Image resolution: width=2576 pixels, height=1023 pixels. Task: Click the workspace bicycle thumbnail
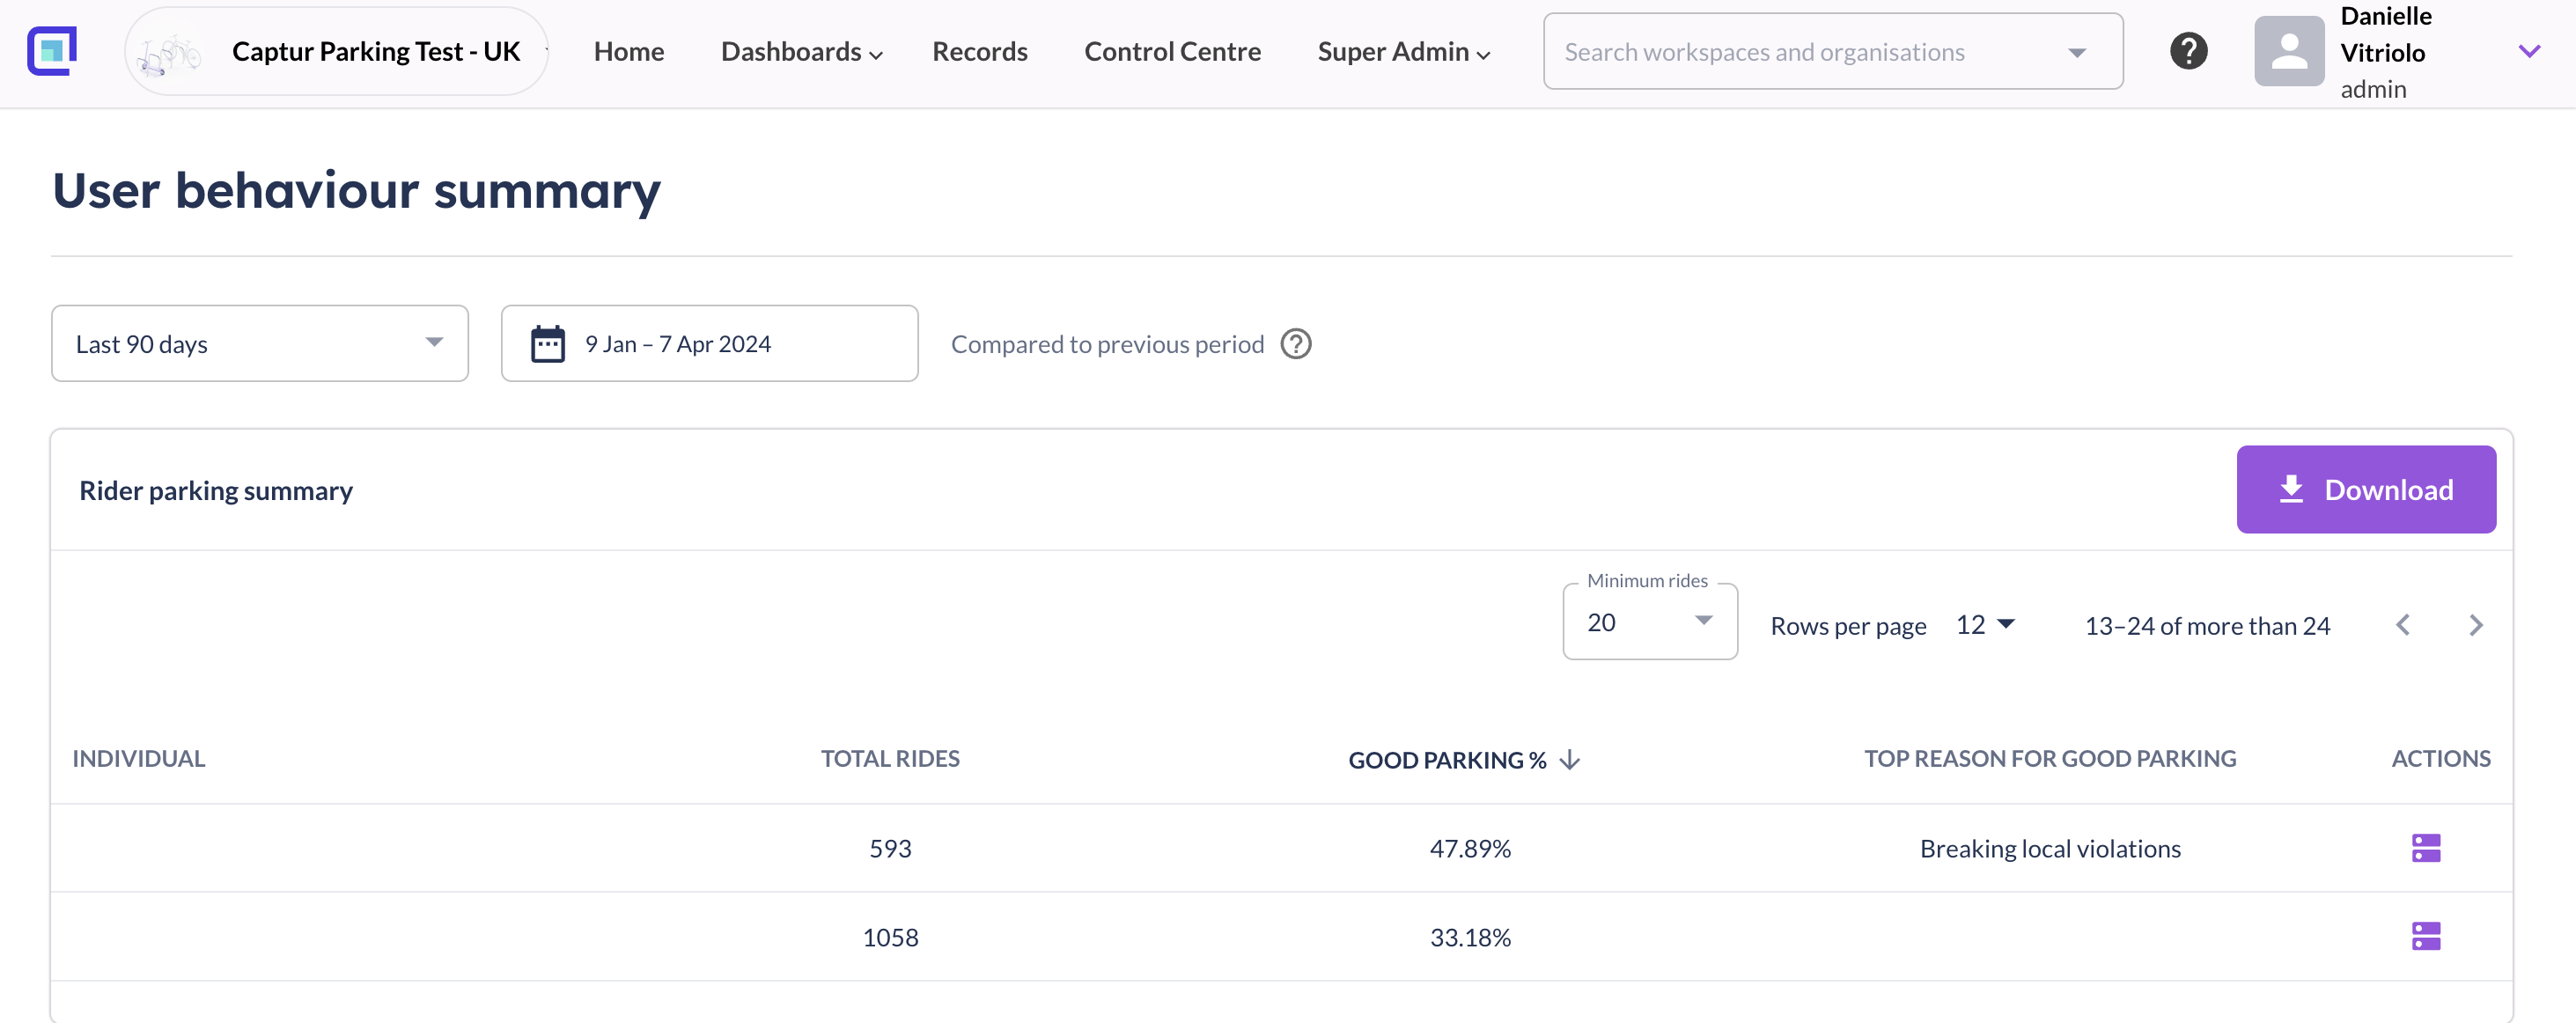[168, 52]
